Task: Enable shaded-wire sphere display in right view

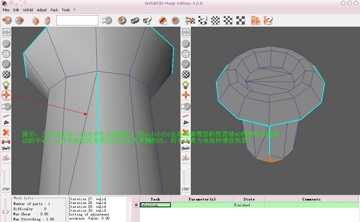Action: click(x=185, y=64)
